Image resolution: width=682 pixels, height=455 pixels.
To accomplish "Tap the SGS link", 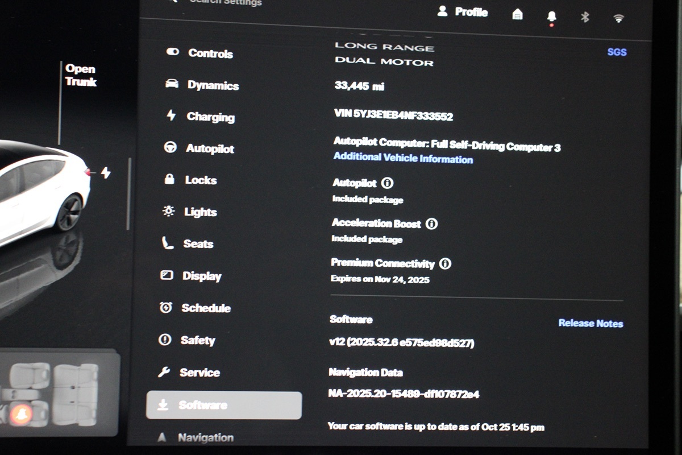I will click(617, 52).
